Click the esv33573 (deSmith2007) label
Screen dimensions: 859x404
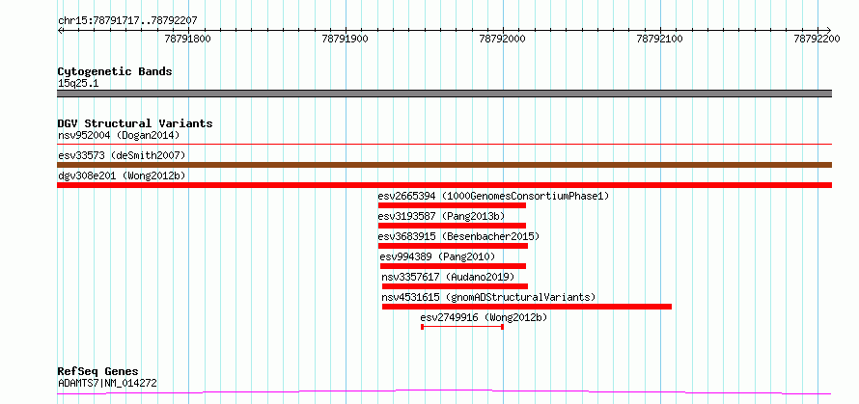122,155
